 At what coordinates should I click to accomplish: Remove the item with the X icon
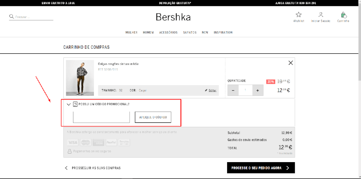coord(290,63)
